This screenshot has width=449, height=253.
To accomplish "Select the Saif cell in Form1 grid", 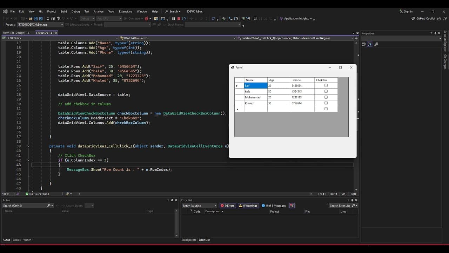I will coord(256,85).
